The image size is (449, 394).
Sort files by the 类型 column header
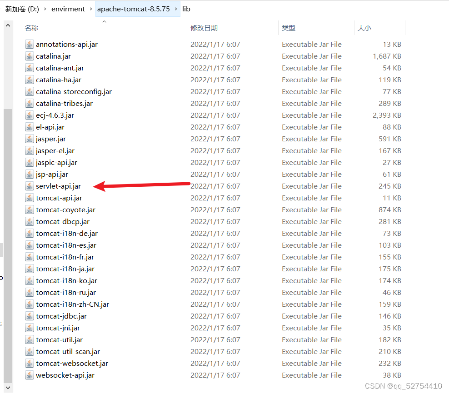[289, 28]
